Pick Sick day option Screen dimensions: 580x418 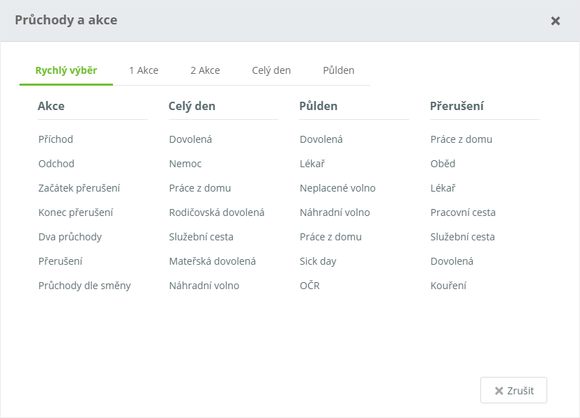[318, 261]
